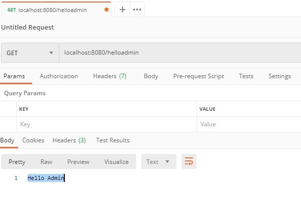Click the KEY column header
Image resolution: width=301 pixels, height=197 pixels.
pos(24,109)
